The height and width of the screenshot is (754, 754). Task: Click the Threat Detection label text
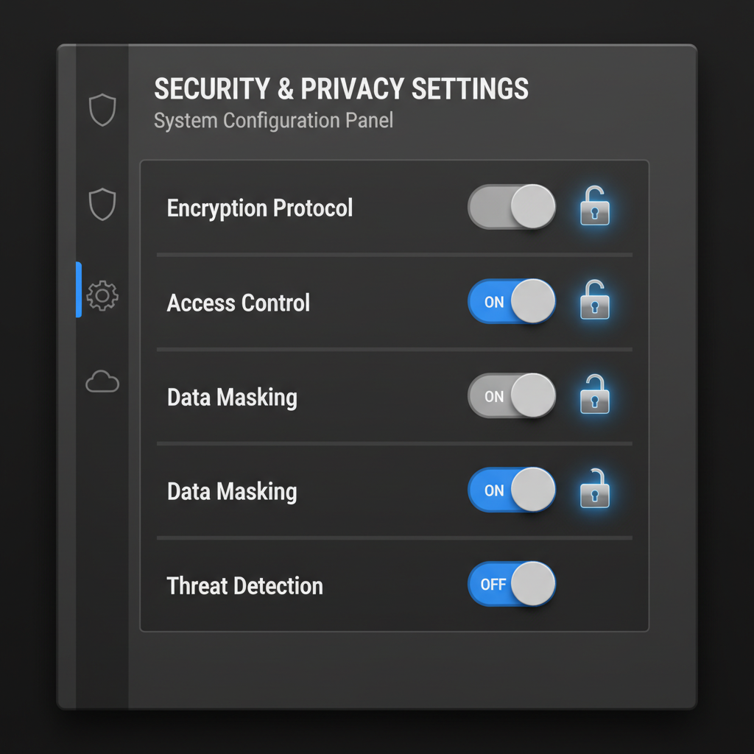click(245, 586)
